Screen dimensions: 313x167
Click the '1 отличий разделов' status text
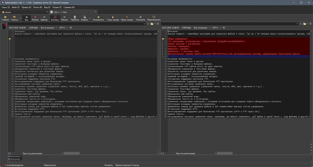(14, 165)
